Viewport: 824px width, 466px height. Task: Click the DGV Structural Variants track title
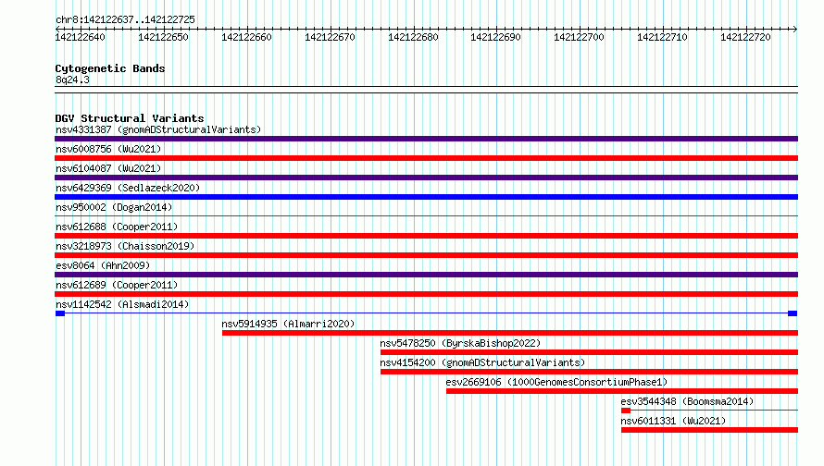pyautogui.click(x=130, y=118)
